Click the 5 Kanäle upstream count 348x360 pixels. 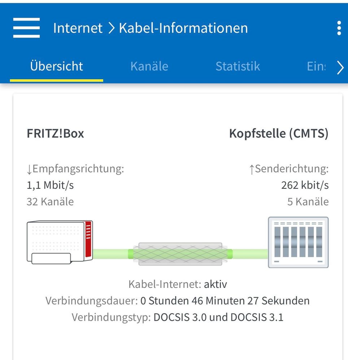coord(308,201)
